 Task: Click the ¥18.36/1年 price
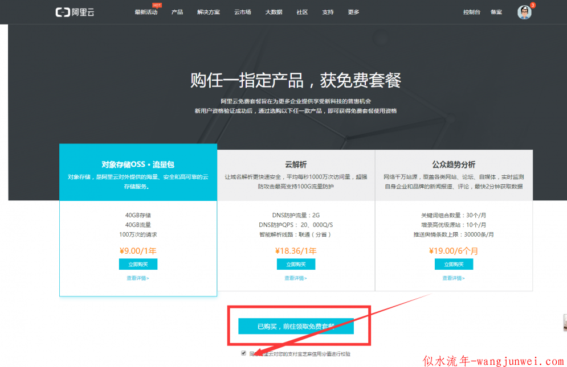click(296, 251)
